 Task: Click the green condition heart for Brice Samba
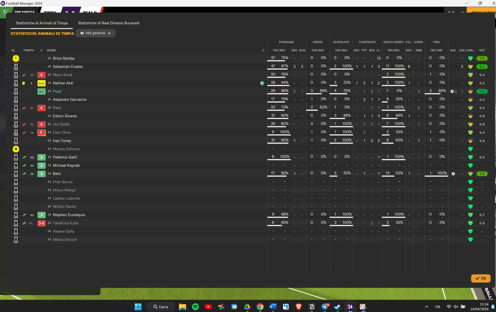coord(470,58)
